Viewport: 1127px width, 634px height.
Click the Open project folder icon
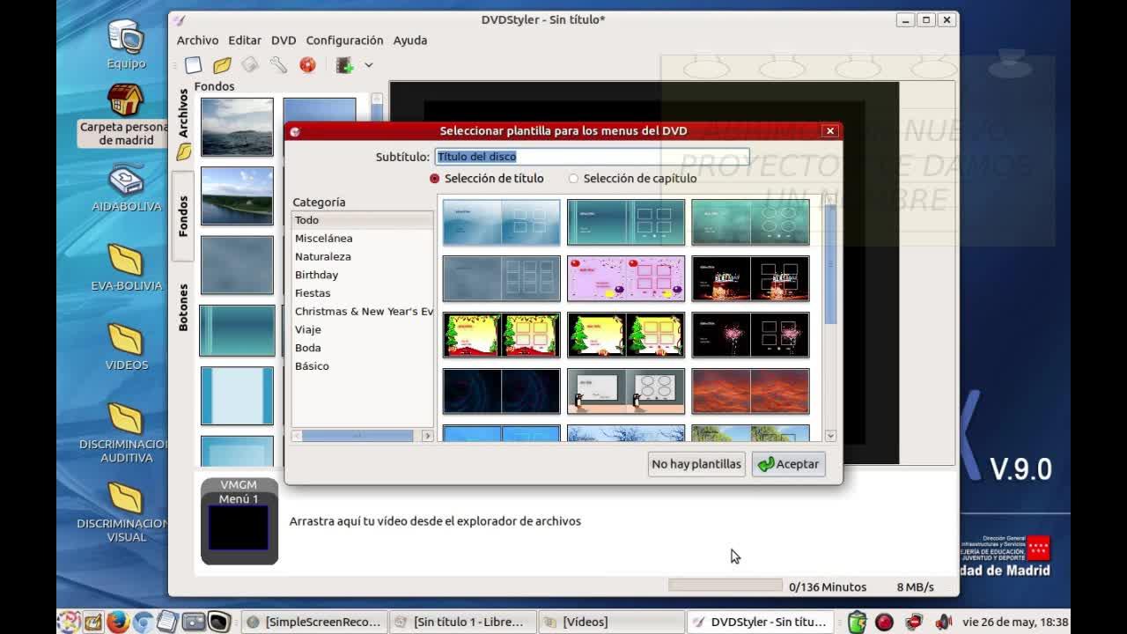pos(222,65)
